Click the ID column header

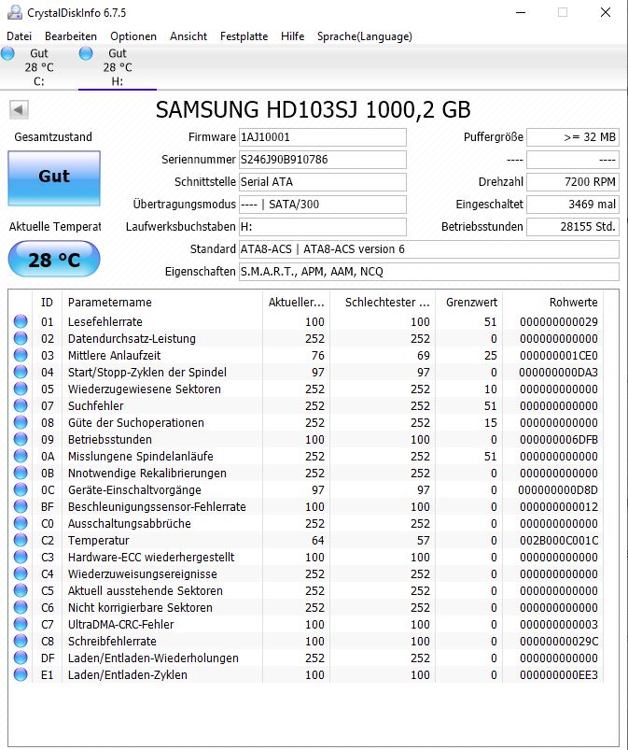(x=47, y=303)
